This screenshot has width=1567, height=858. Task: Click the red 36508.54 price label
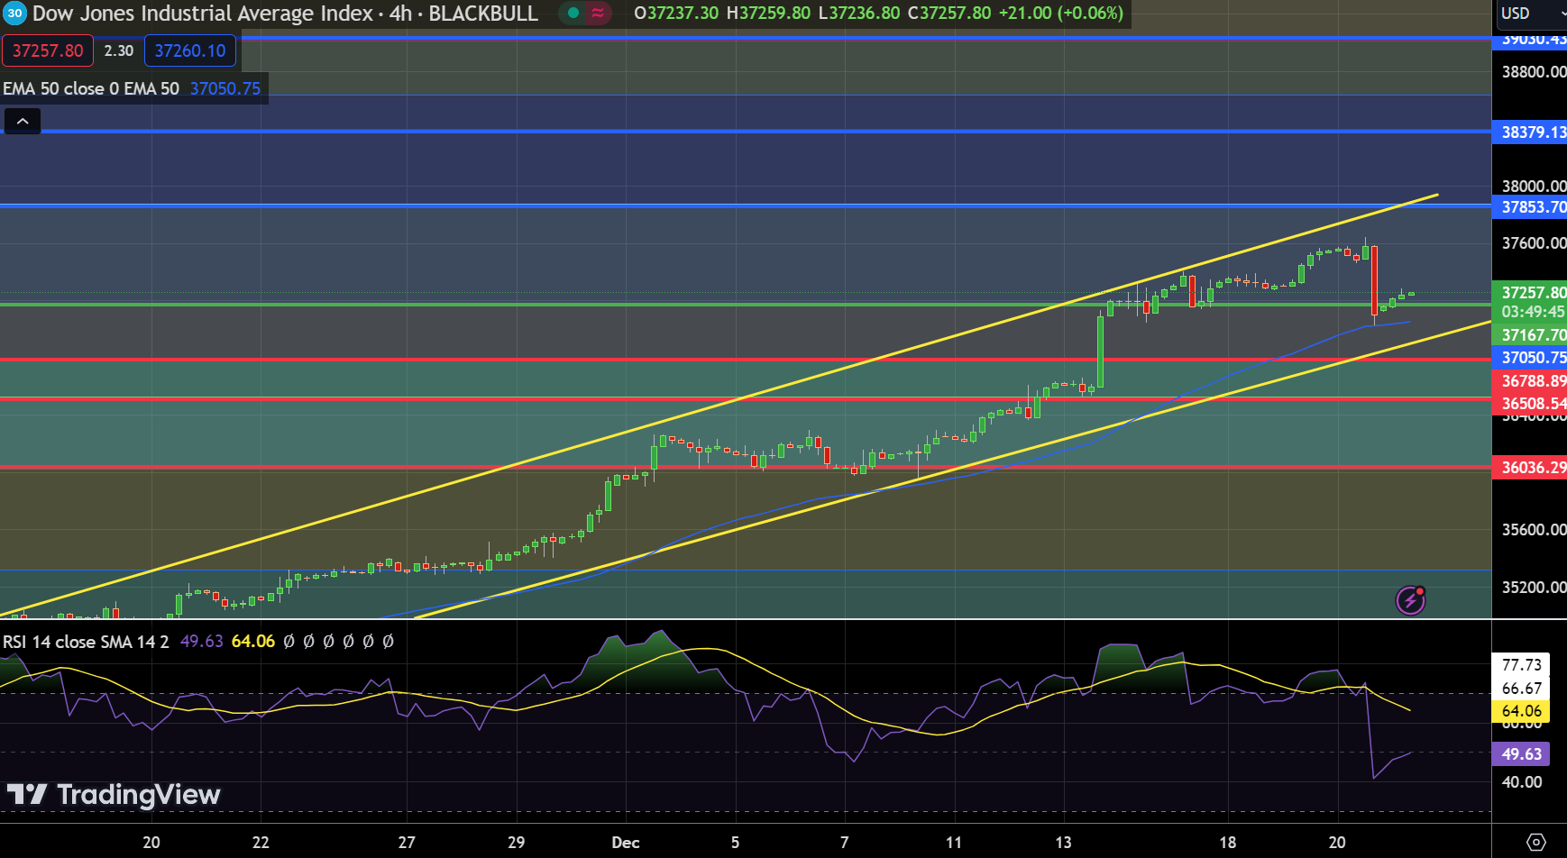click(1530, 403)
